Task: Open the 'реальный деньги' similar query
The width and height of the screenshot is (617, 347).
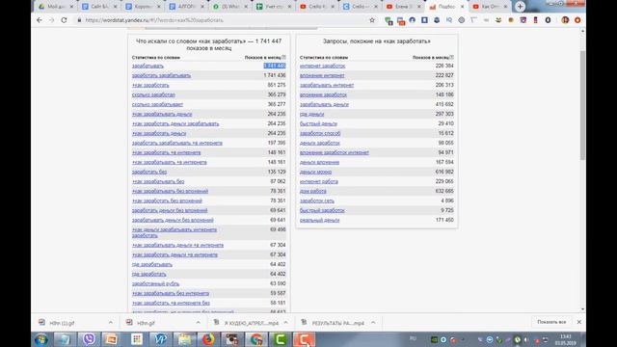Action: pos(319,221)
